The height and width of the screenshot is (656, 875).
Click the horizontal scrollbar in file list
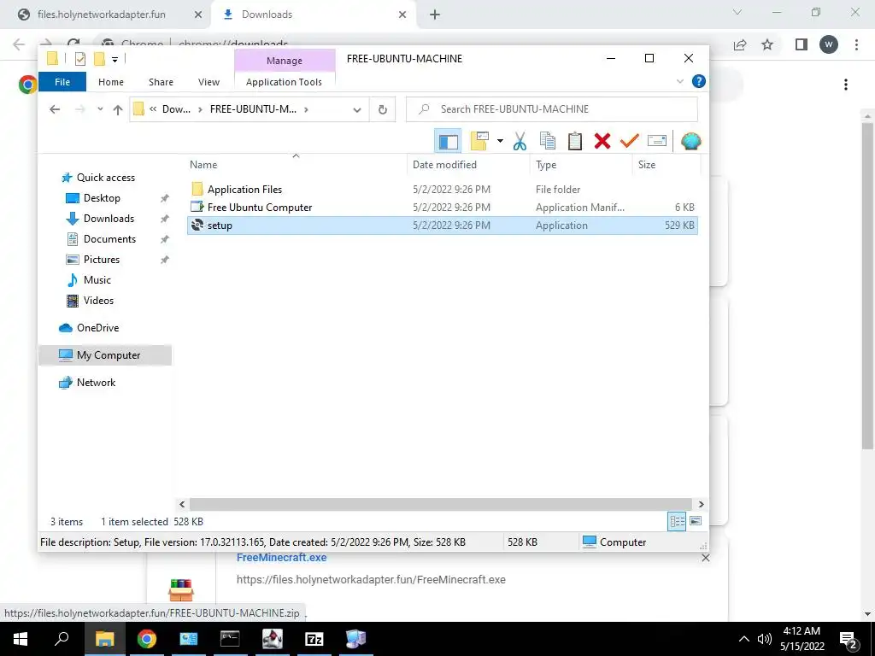(440, 504)
